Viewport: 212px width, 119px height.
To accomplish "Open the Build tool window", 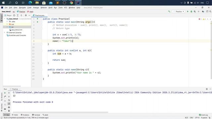I will coord(45,115).
